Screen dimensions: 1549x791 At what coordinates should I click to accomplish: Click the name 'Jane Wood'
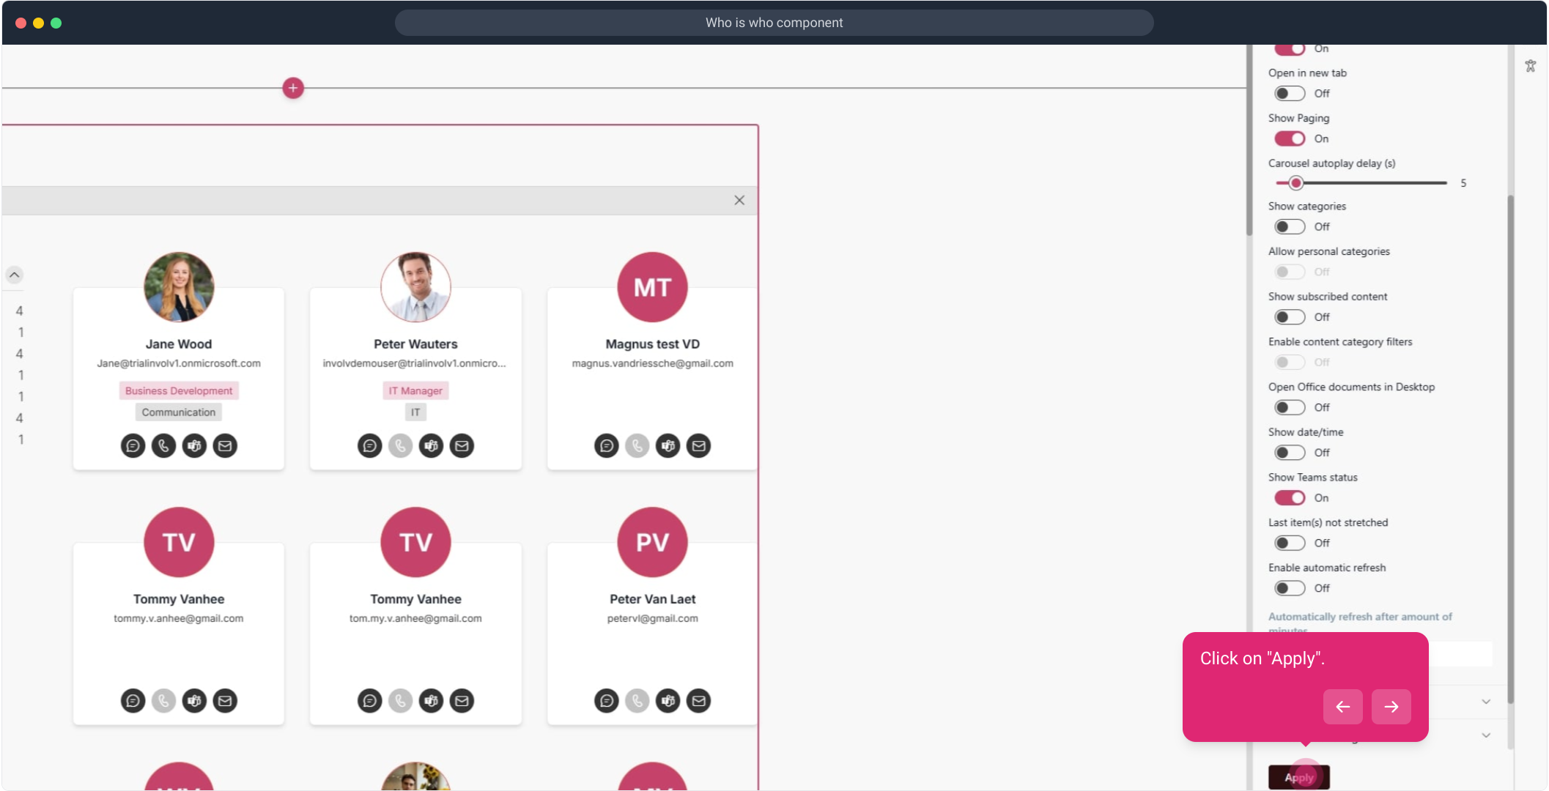(x=179, y=344)
